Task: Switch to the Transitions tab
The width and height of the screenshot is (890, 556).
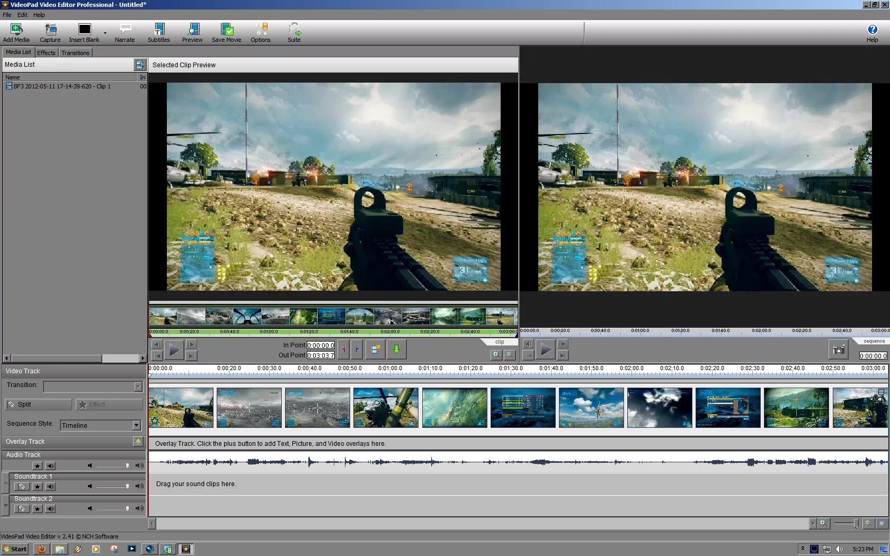Action: point(75,53)
